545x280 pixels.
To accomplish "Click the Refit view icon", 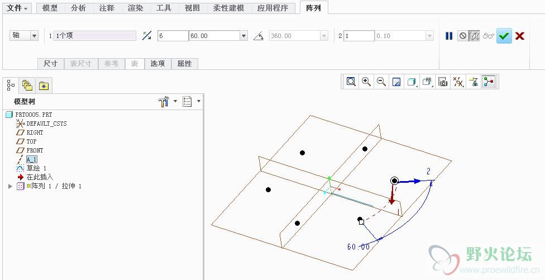I will (351, 82).
